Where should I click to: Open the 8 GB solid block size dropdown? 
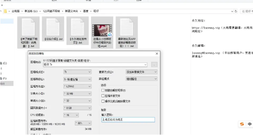(x=77, y=108)
